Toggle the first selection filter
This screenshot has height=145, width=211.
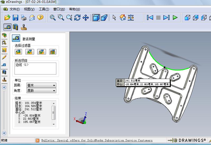(18, 52)
